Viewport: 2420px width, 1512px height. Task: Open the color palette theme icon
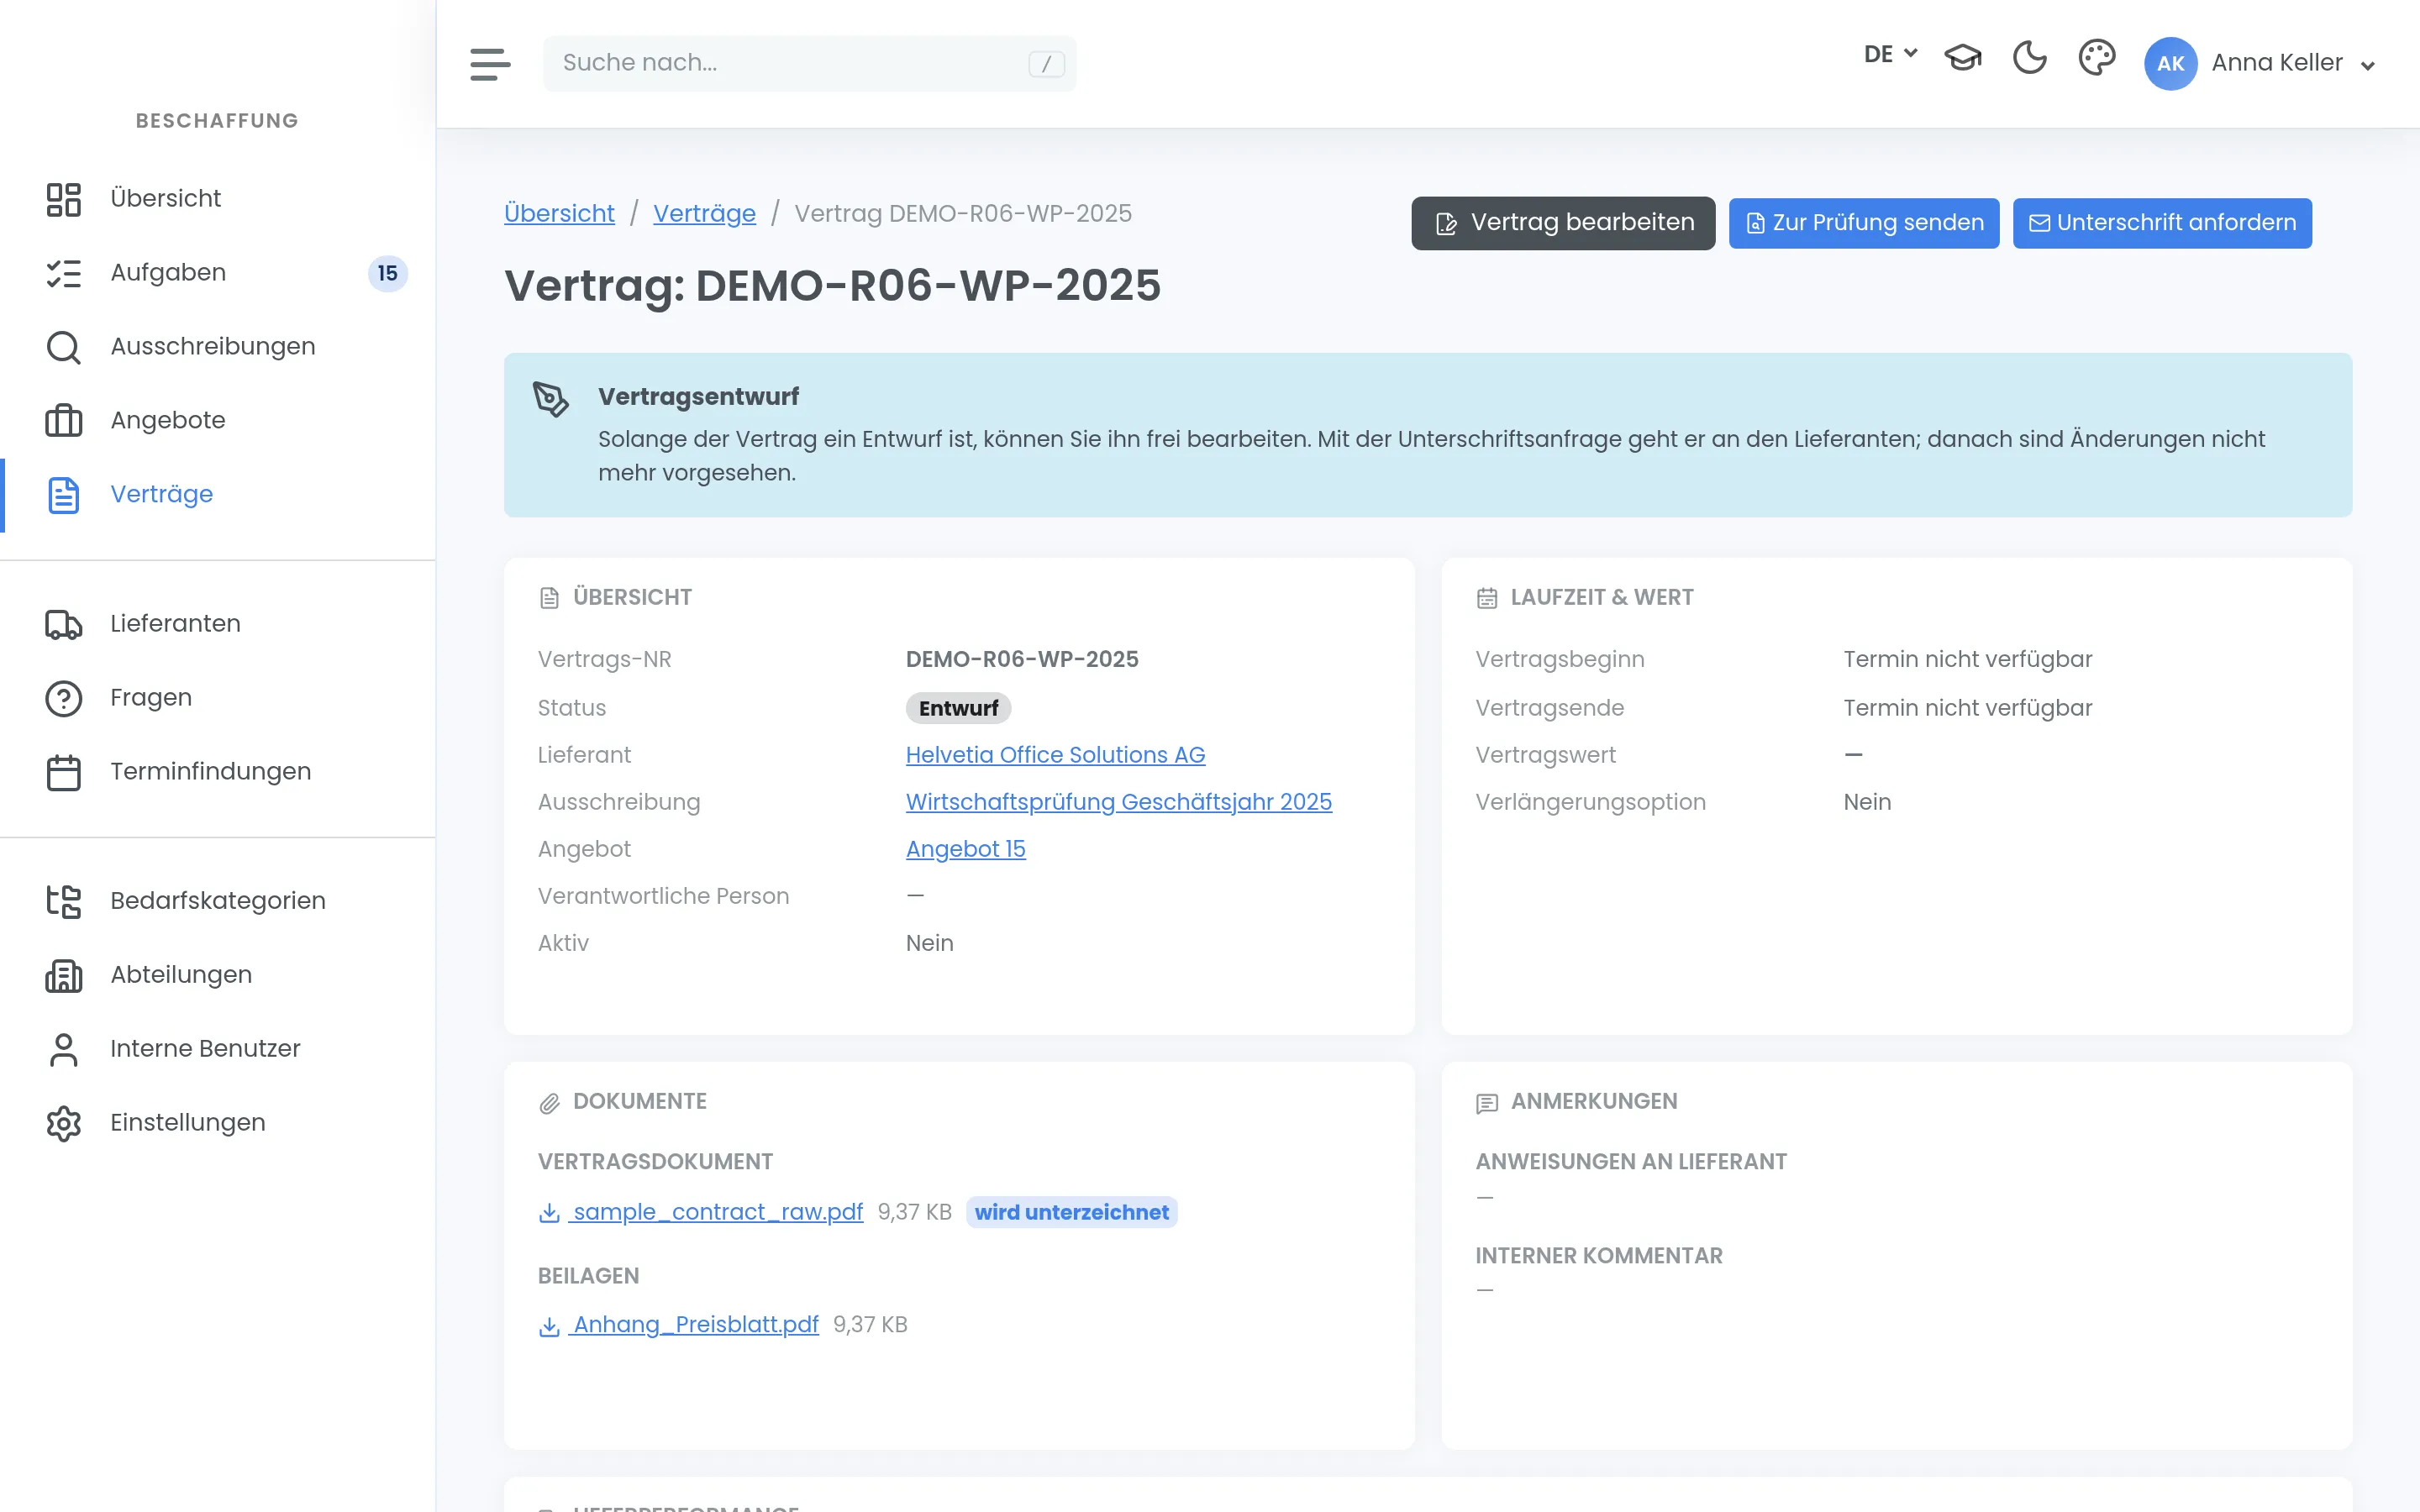coord(2096,57)
